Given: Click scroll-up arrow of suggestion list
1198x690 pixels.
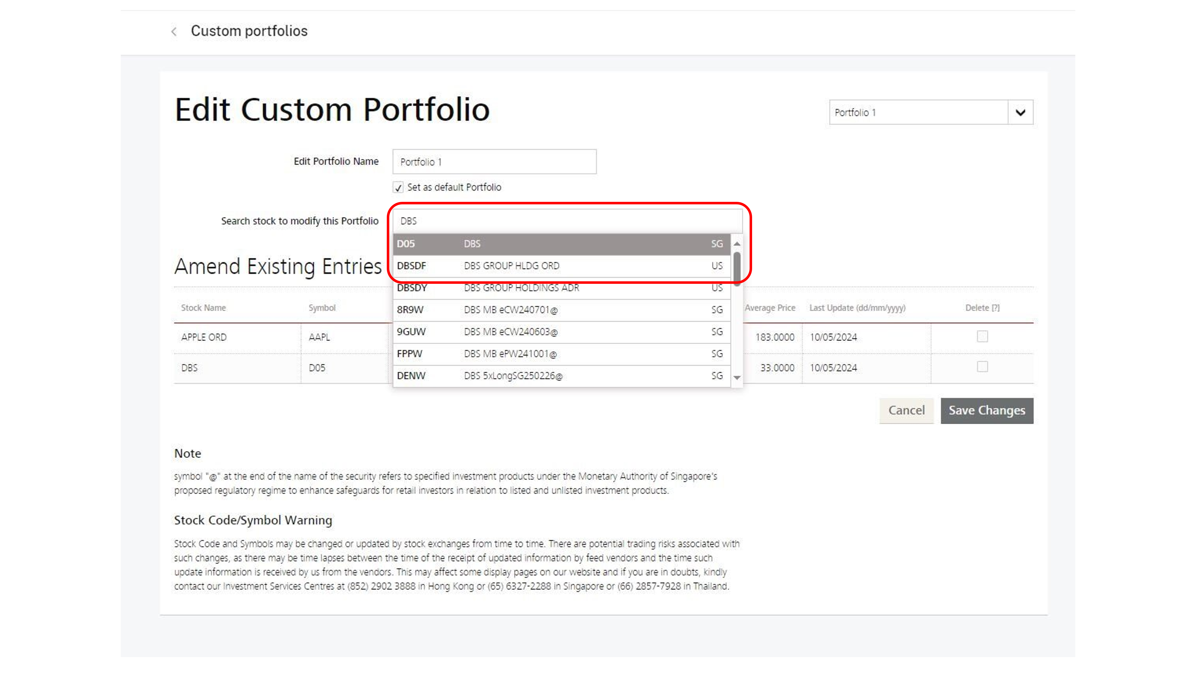Looking at the screenshot, I should pos(737,244).
